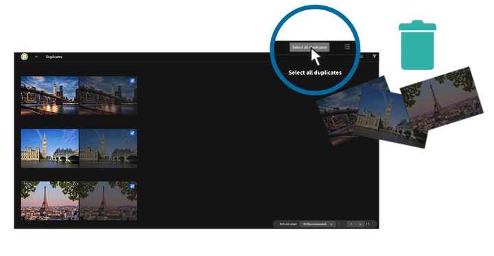494x256 pixels.
Task: Click the app logo icon beside Duplicates
Action: 24,57
